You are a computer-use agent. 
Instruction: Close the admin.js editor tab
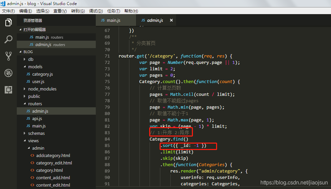pos(171,20)
